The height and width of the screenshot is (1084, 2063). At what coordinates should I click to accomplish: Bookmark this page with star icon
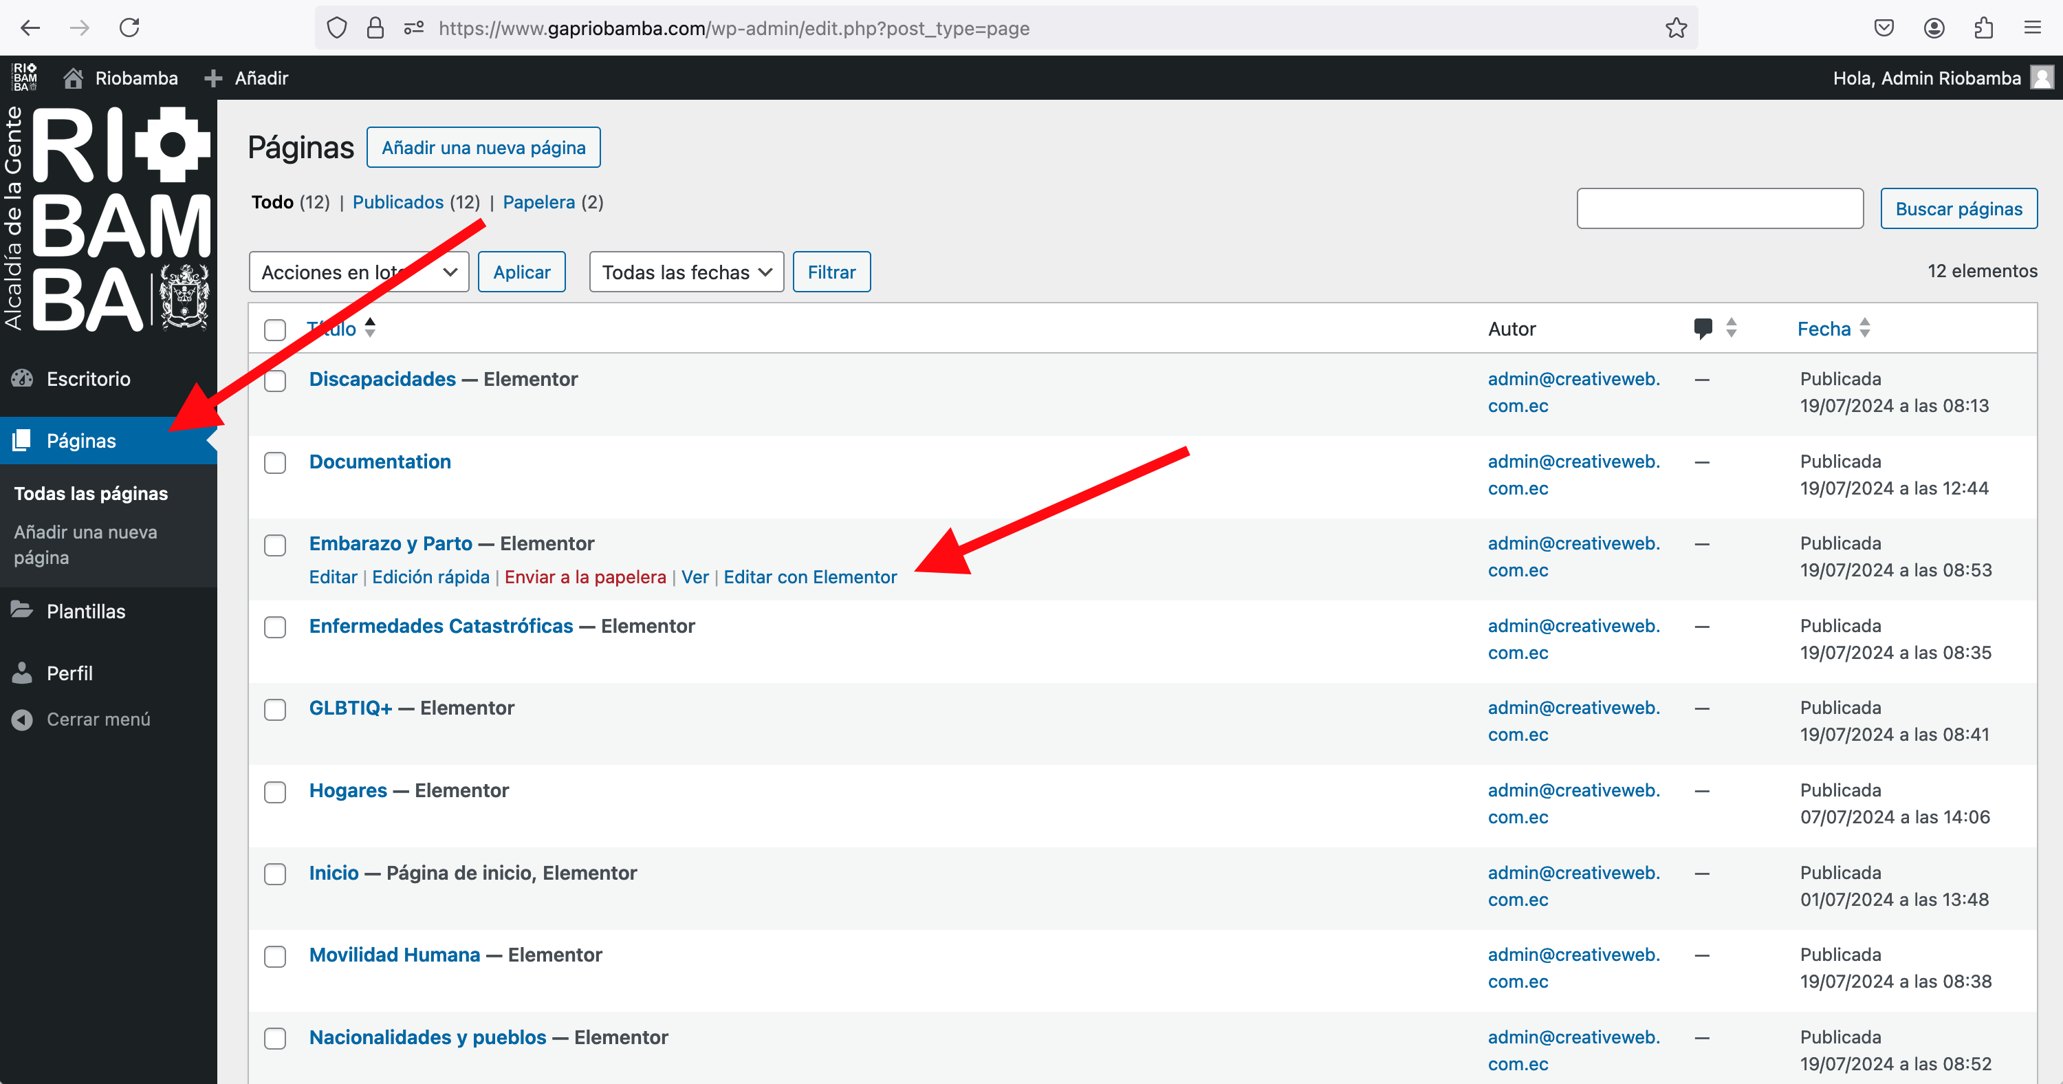(1675, 28)
